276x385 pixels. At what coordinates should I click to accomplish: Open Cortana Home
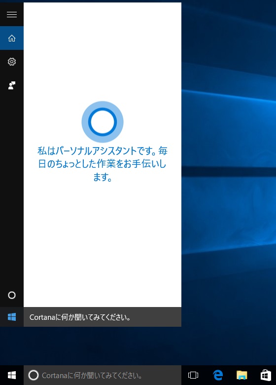[x=12, y=38]
